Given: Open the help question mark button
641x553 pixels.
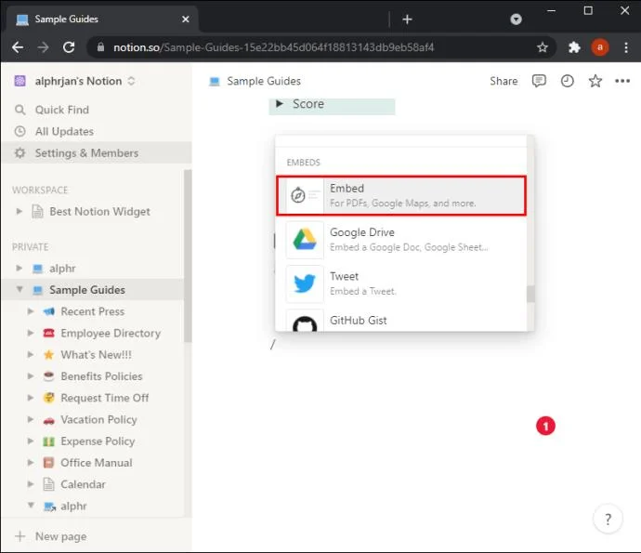Looking at the screenshot, I should pos(608,519).
